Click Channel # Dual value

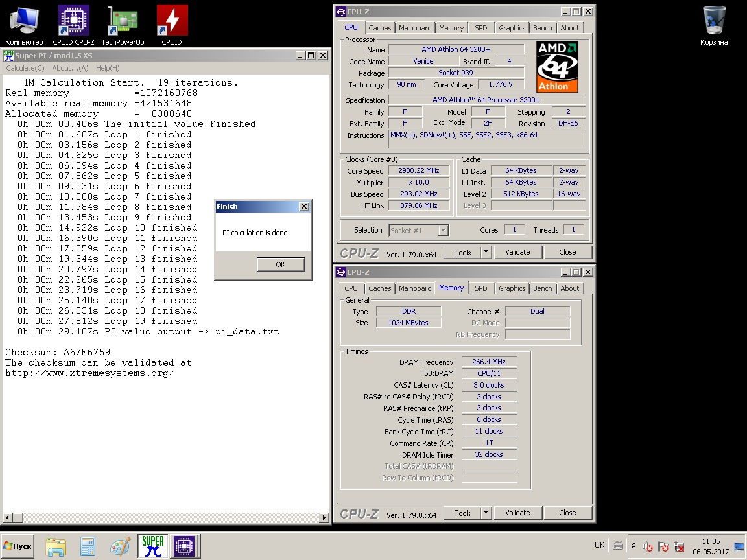[x=538, y=311]
